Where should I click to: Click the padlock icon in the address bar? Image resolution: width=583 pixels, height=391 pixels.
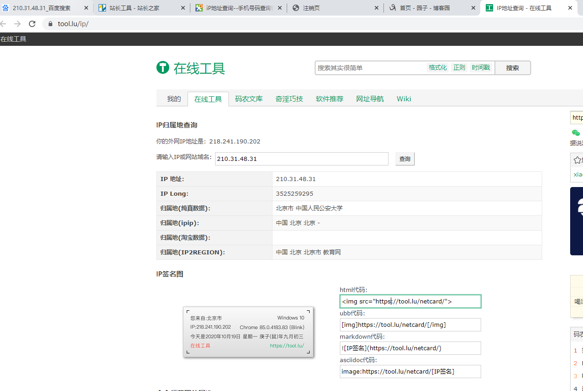click(50, 24)
